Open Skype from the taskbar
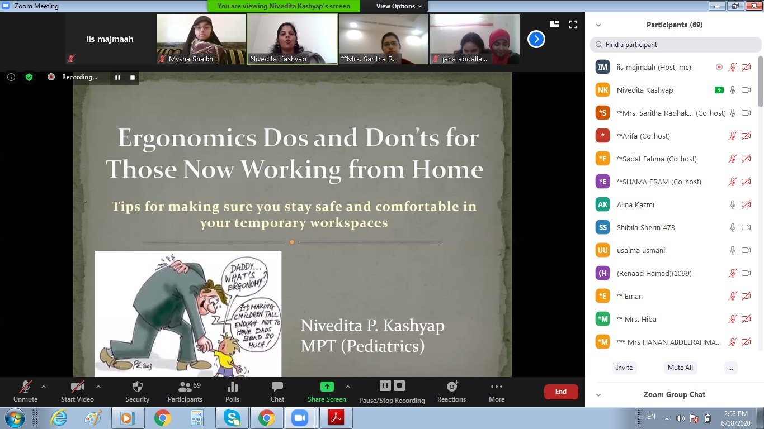Viewport: 764px width, 429px height. [232, 418]
